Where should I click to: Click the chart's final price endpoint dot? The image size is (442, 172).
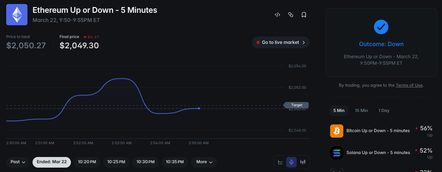(x=199, y=108)
